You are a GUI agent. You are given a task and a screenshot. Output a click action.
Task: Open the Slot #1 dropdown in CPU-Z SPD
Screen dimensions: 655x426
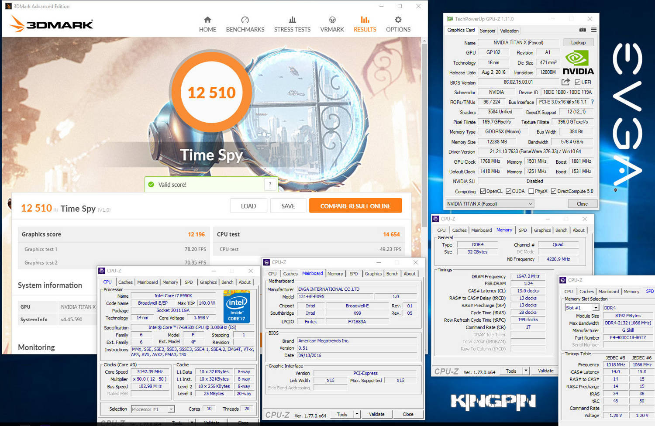(x=582, y=308)
